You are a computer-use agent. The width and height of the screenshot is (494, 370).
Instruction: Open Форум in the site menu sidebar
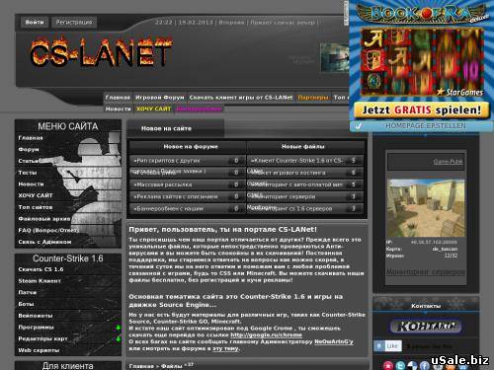coord(29,150)
